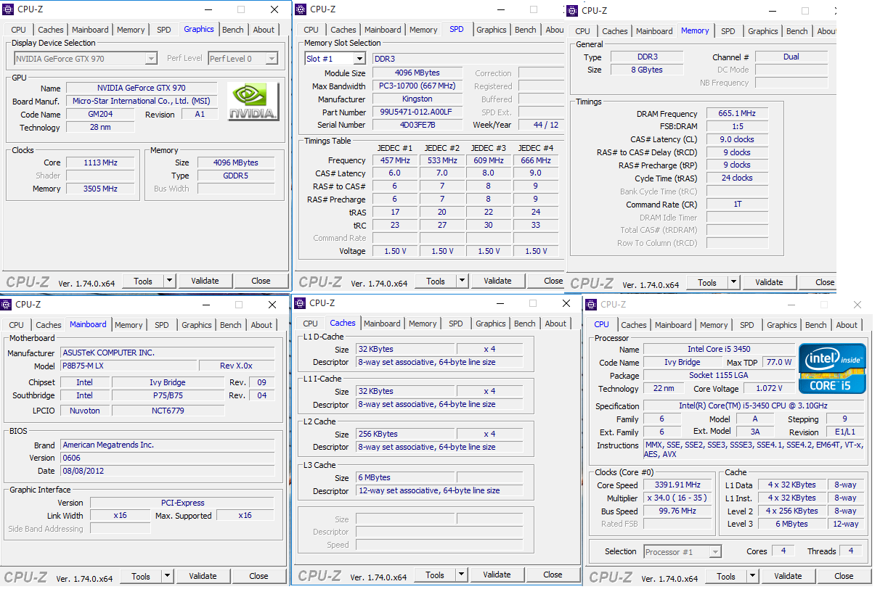
Task: Click Validate button in SPD window
Action: click(497, 281)
